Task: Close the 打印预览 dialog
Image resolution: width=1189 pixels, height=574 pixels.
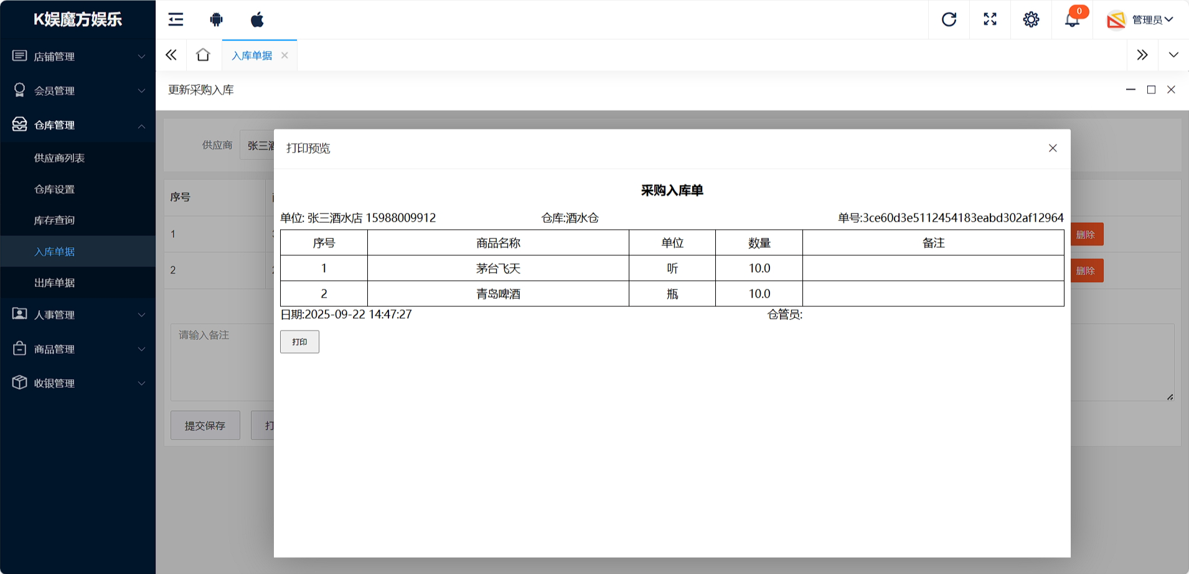Action: (1053, 148)
